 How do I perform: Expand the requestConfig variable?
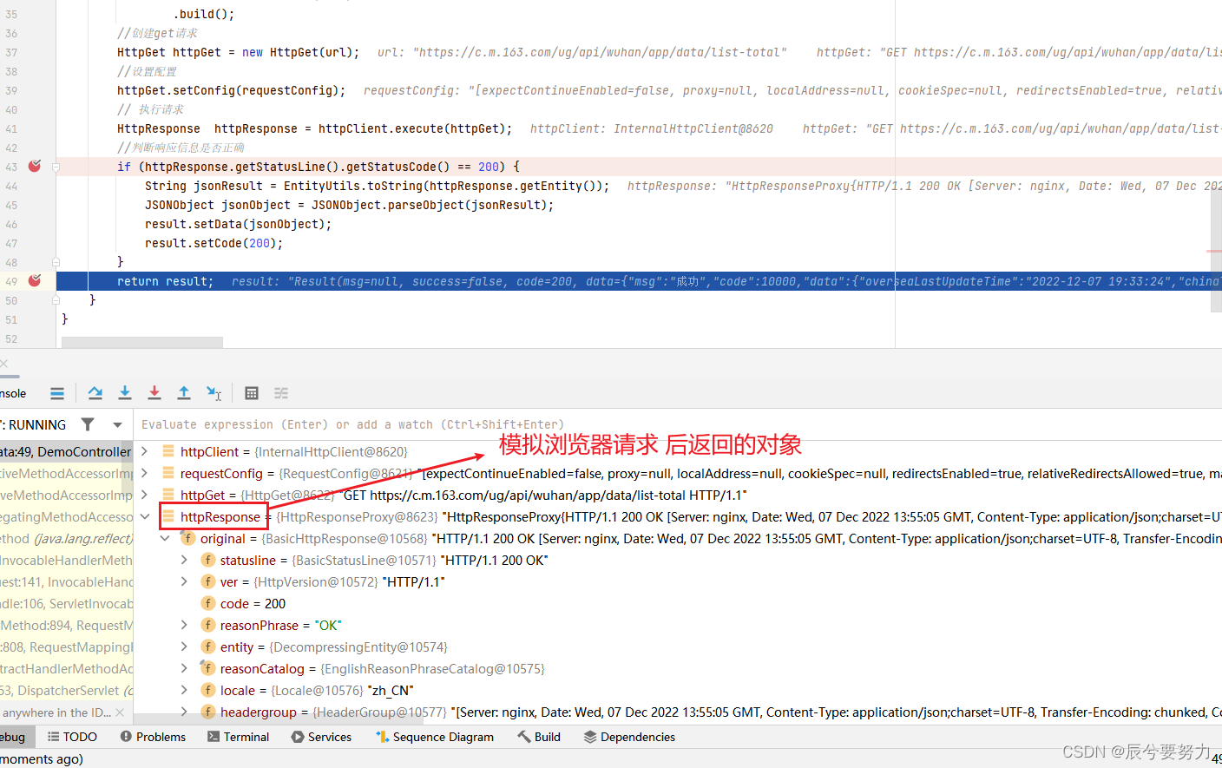tap(145, 473)
